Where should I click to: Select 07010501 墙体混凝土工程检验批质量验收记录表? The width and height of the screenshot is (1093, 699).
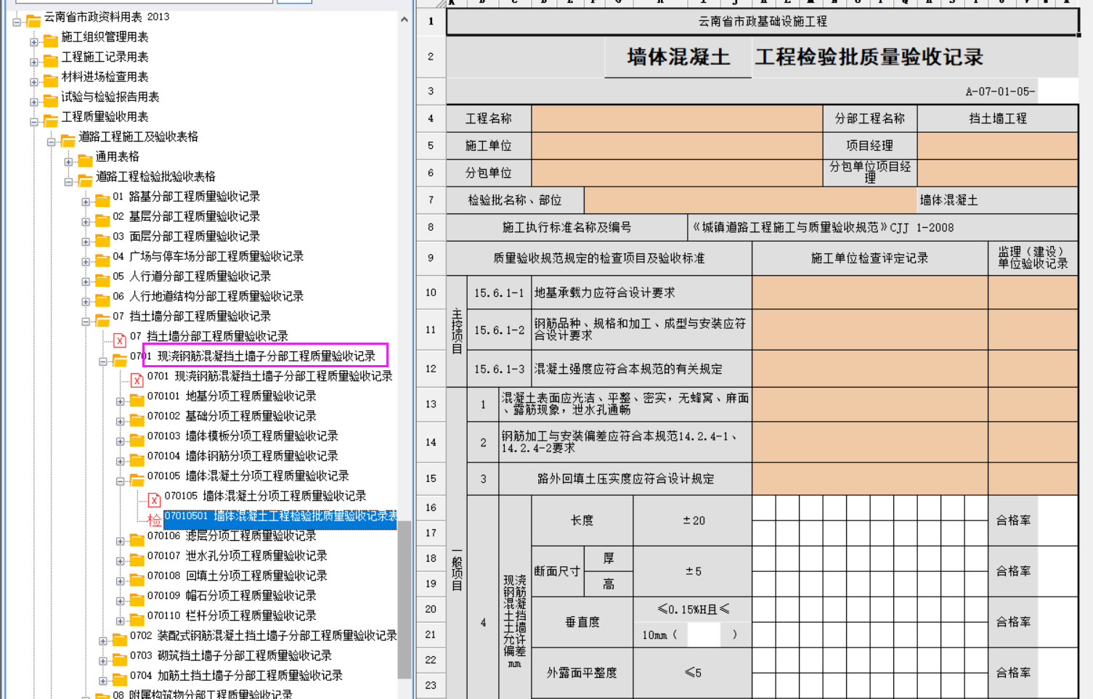click(280, 516)
